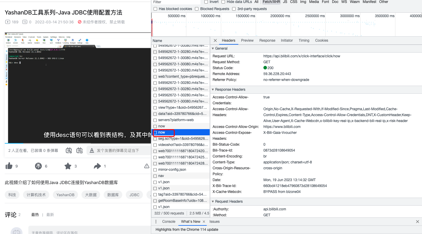Click the YashanDB tag
The width and height of the screenshot is (422, 234).
(66, 195)
